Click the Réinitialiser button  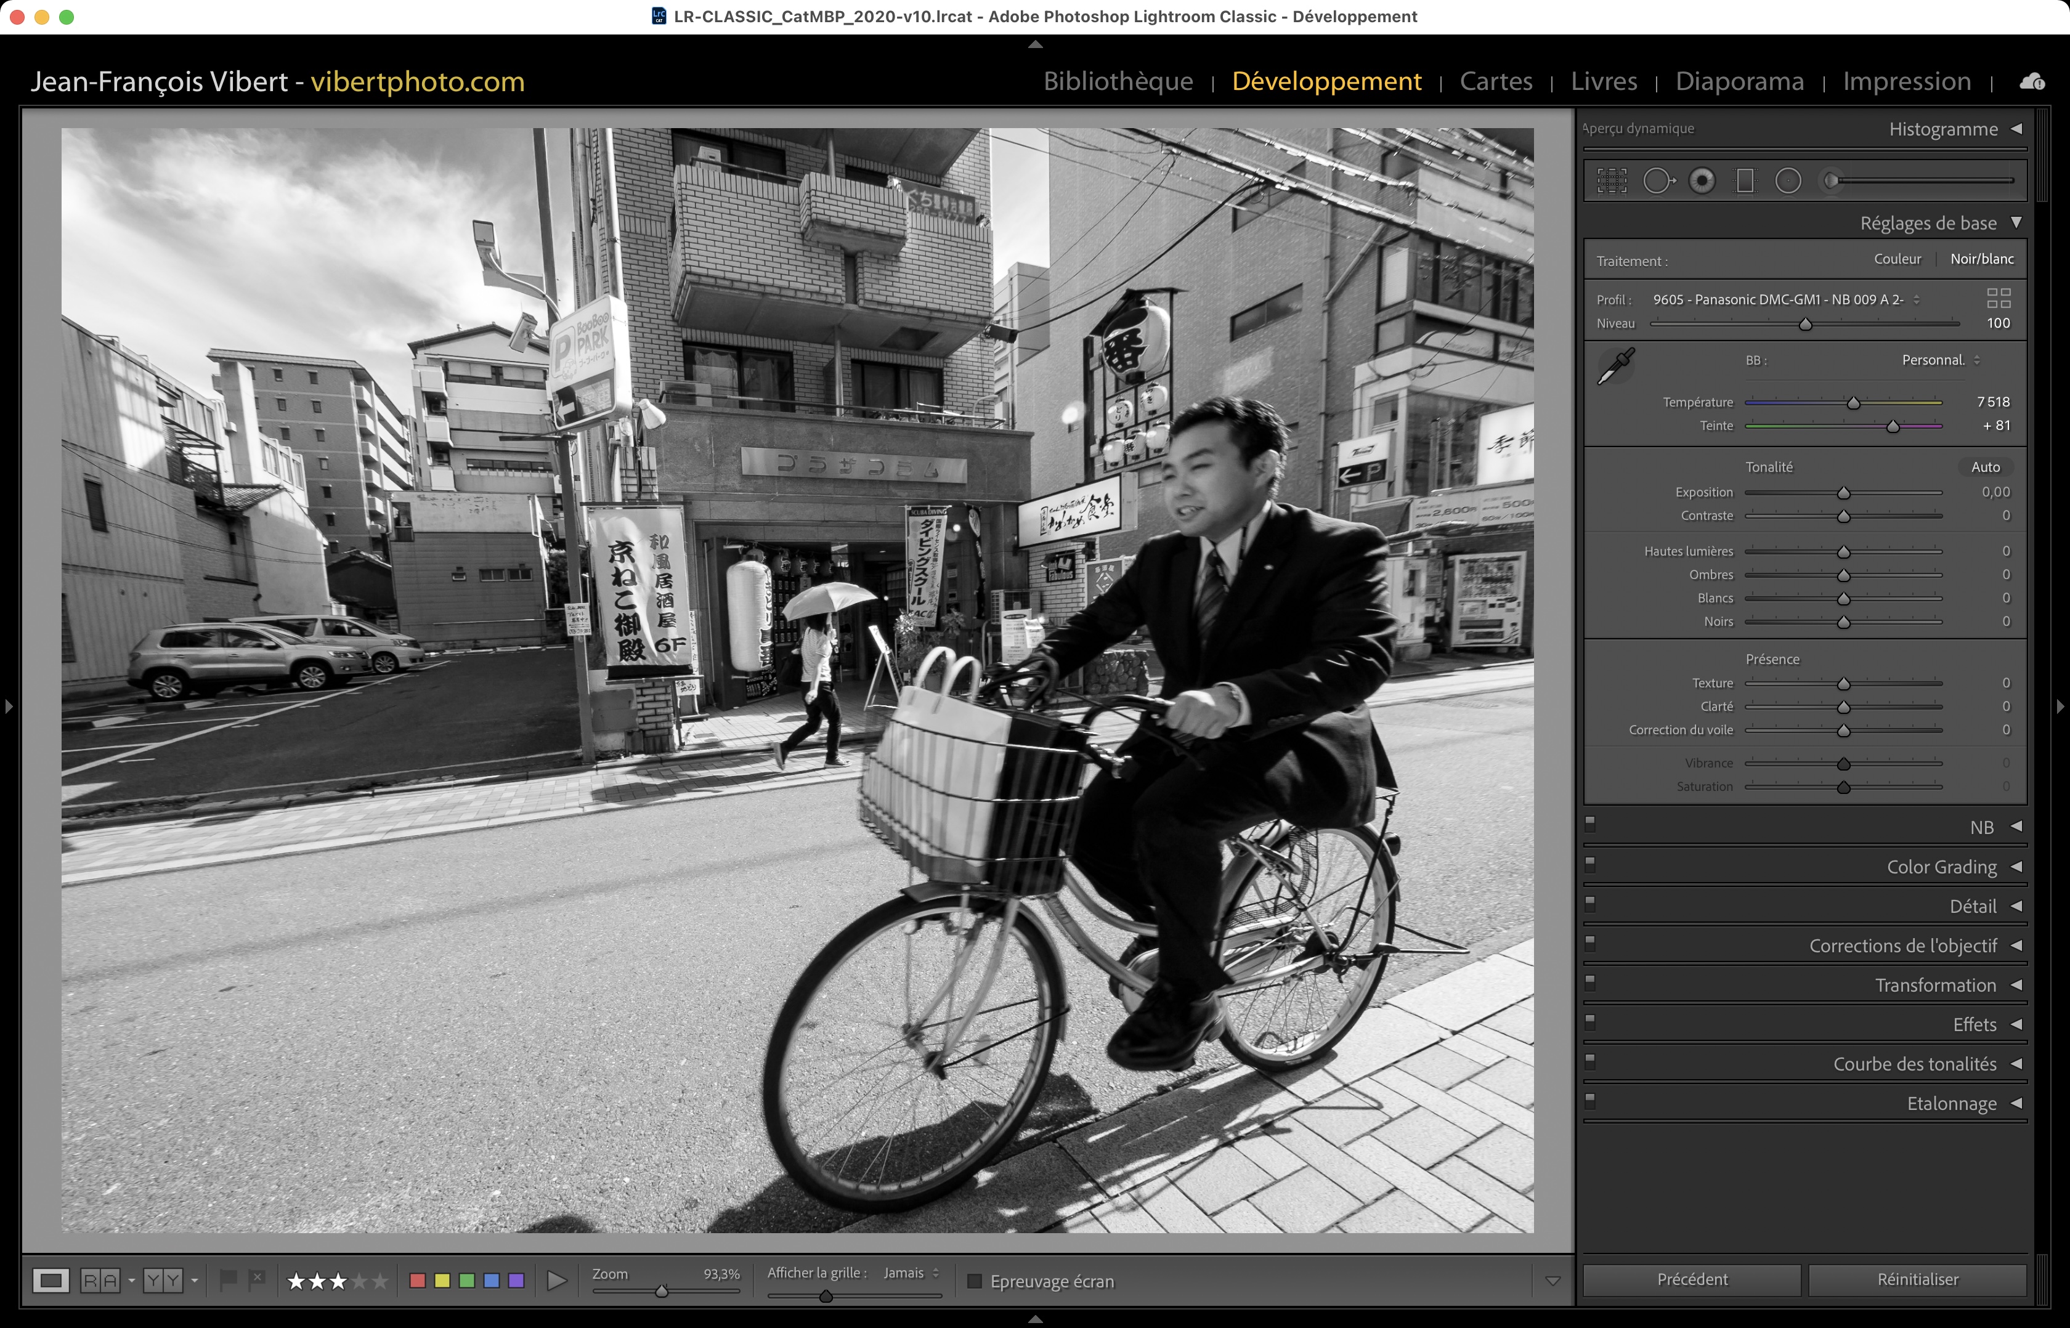[x=1917, y=1280]
